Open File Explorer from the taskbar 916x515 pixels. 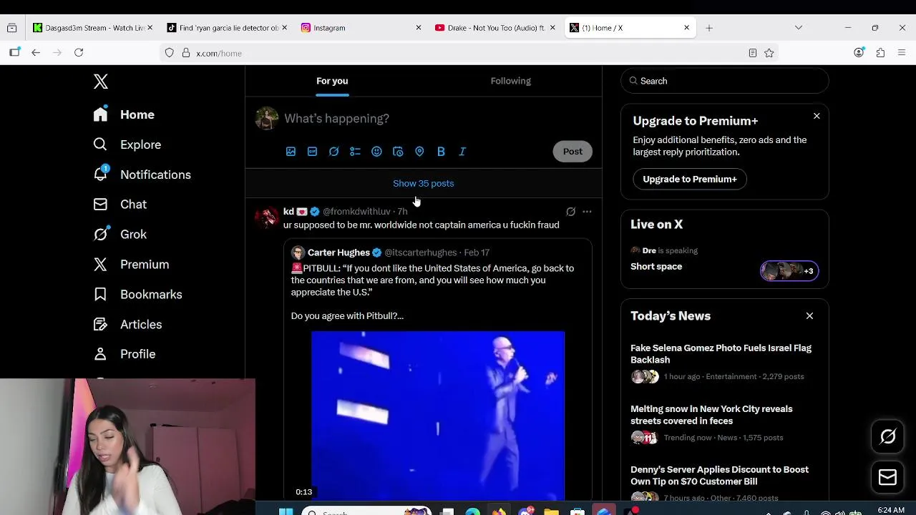pyautogui.click(x=551, y=511)
